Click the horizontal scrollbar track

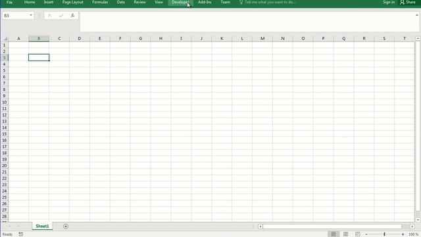[x=332, y=226]
